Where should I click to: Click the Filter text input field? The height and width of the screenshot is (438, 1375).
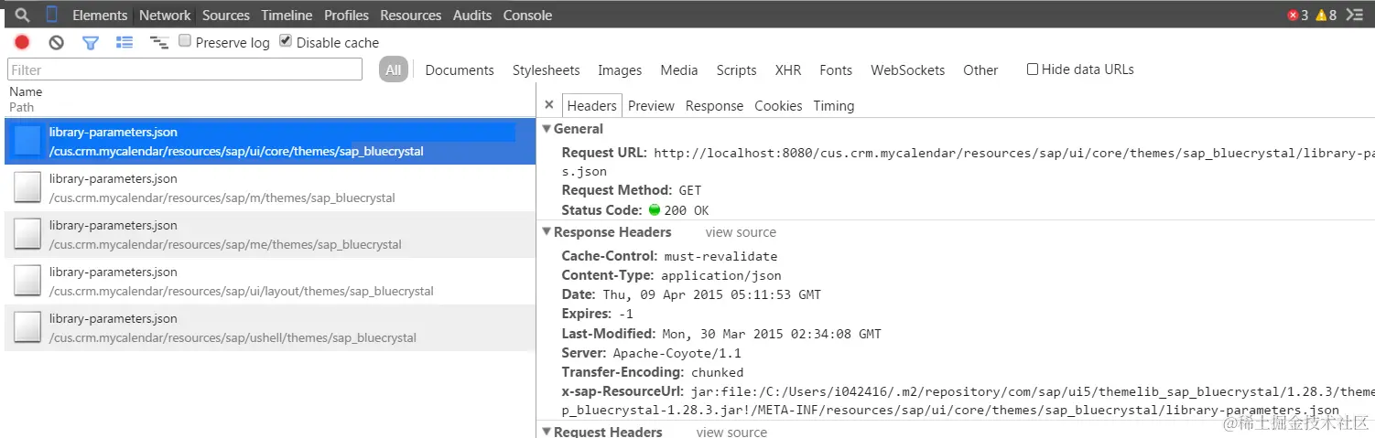184,69
